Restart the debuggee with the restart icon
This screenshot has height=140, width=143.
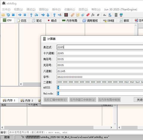[8, 15]
